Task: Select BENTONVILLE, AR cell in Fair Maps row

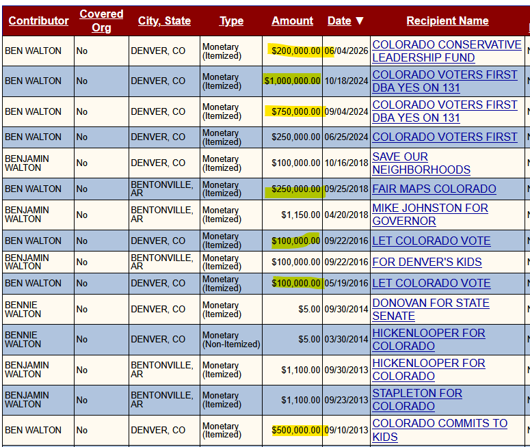Action: tap(164, 189)
